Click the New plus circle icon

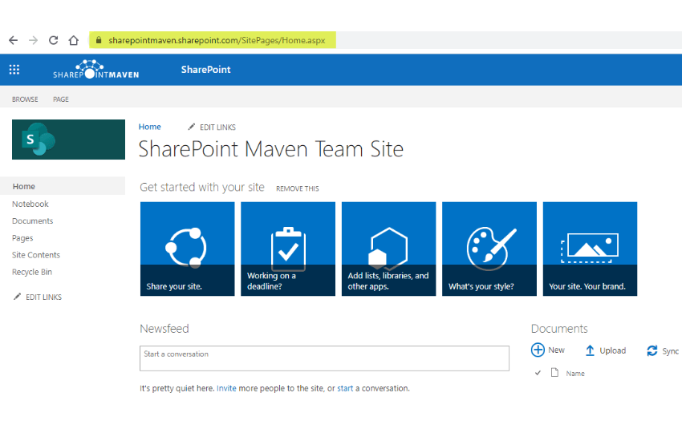click(x=538, y=350)
